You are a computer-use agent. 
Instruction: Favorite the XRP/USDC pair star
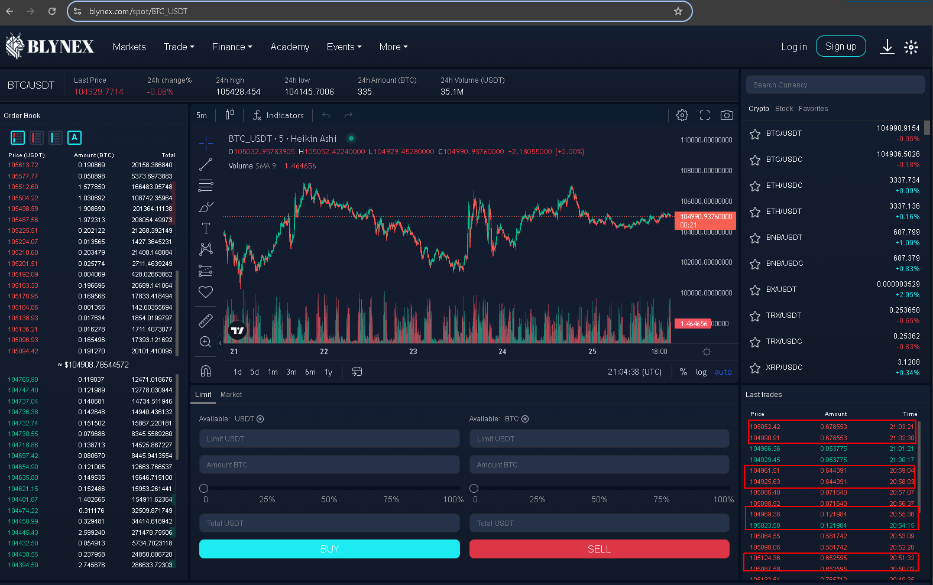pos(755,368)
